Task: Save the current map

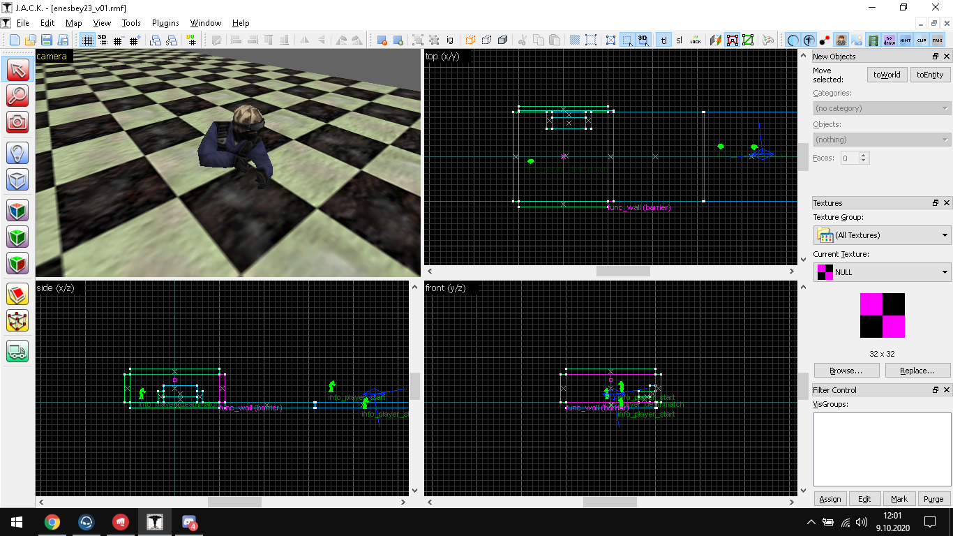Action: tap(47, 40)
